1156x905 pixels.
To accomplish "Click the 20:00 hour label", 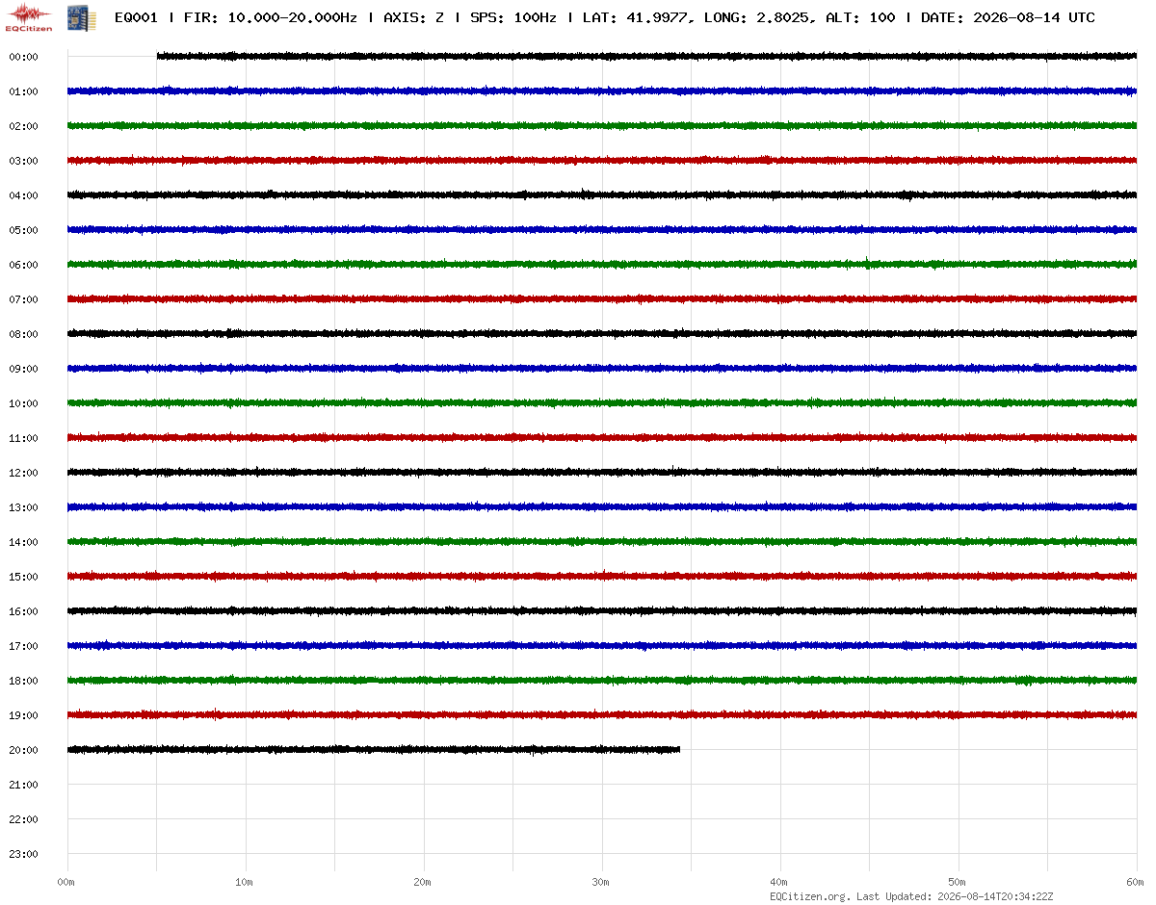I will 23,750.
